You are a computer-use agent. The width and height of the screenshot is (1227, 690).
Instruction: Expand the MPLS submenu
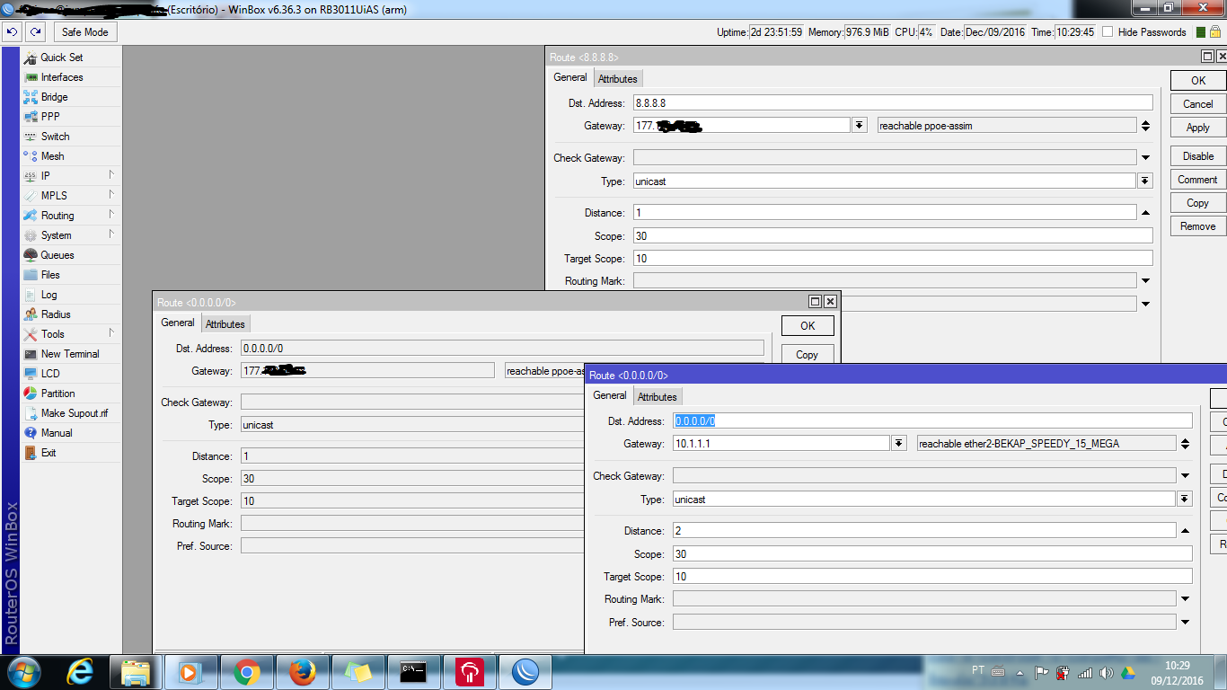pos(70,196)
